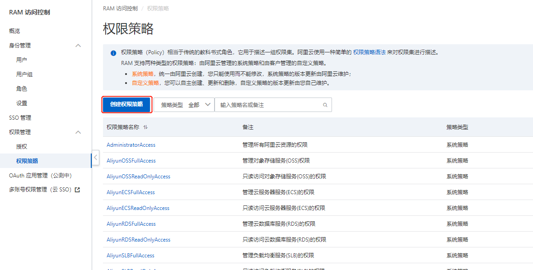The height and width of the screenshot is (270, 533).
Task: Click the text 只读访问云数据库服务(RDS)的权限
Action: point(285,239)
